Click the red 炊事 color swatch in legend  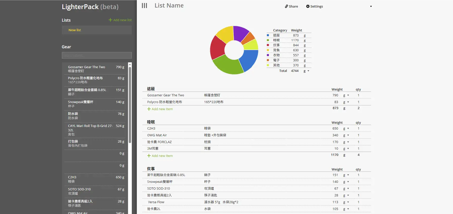268,45
